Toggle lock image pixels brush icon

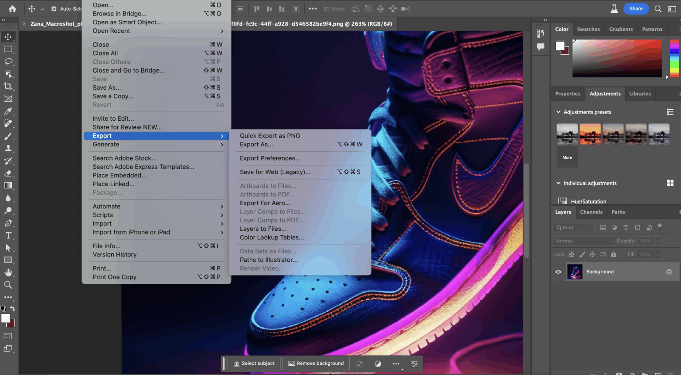click(582, 254)
